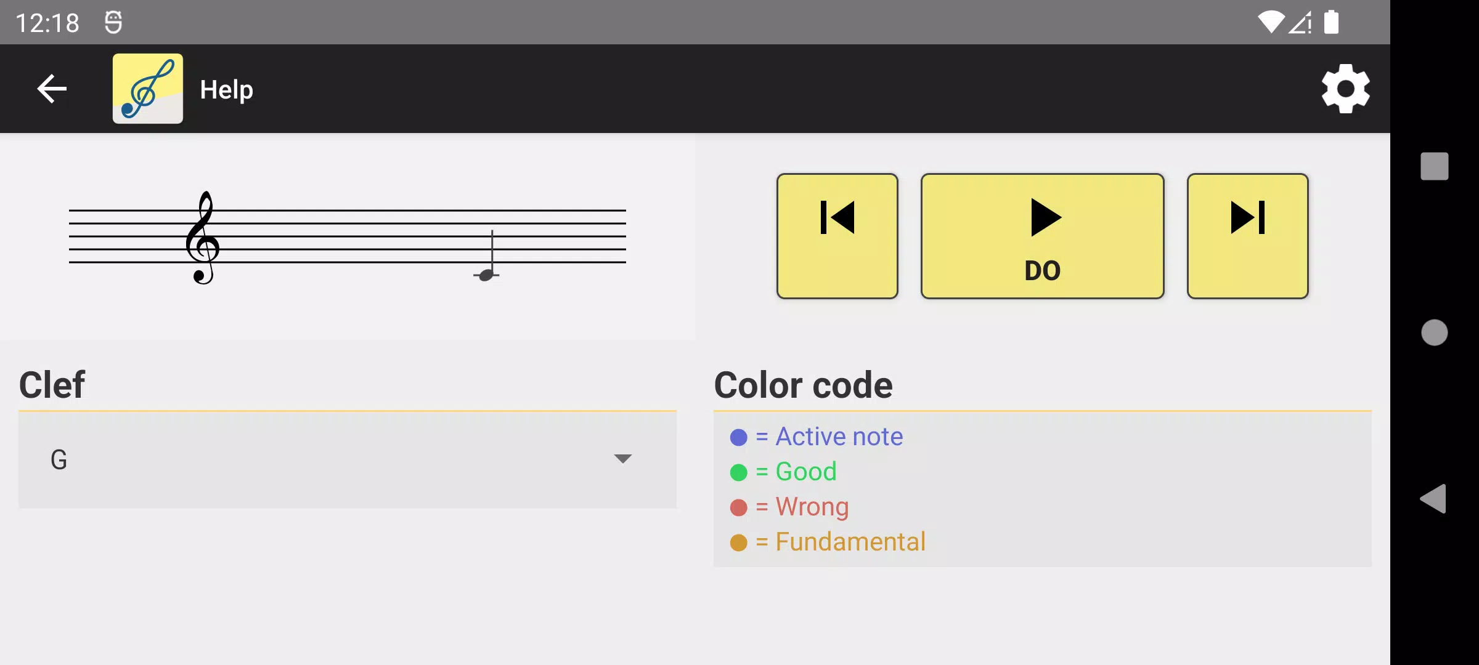Click the dropdown arrow in clef field
Screen dimensions: 1479x665
point(622,459)
